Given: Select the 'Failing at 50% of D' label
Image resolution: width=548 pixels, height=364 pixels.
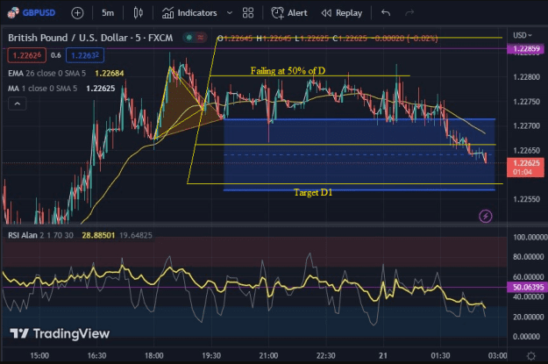Looking at the screenshot, I should pos(288,71).
